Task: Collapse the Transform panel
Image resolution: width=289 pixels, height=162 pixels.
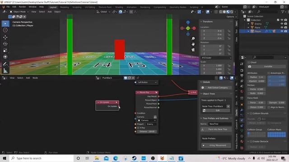Action: [x=201, y=22]
